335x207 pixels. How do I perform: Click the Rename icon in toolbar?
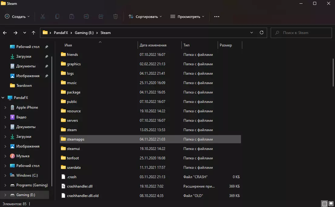[x=86, y=16]
